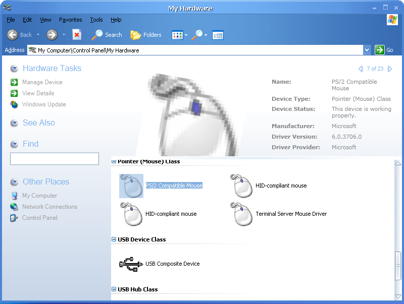Viewport: 404px width, 304px height.
Task: Click the Network Connections icon in Other Places
Action: pyautogui.click(x=14, y=207)
